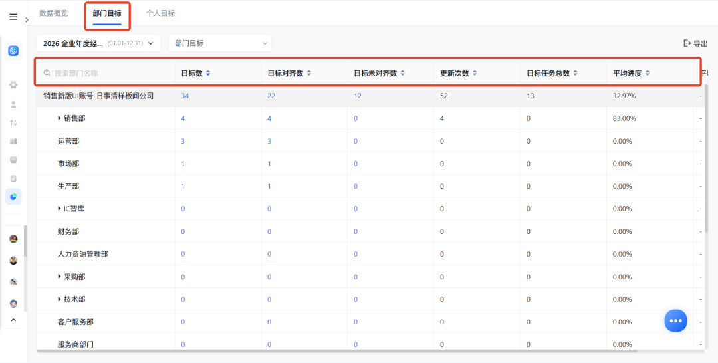This screenshot has height=363, width=718.
Task: Click the 32.97% average progress value
Action: tap(624, 96)
